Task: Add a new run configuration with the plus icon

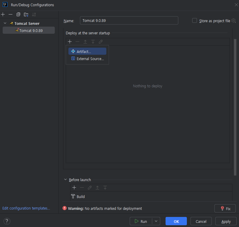Action: [3, 15]
